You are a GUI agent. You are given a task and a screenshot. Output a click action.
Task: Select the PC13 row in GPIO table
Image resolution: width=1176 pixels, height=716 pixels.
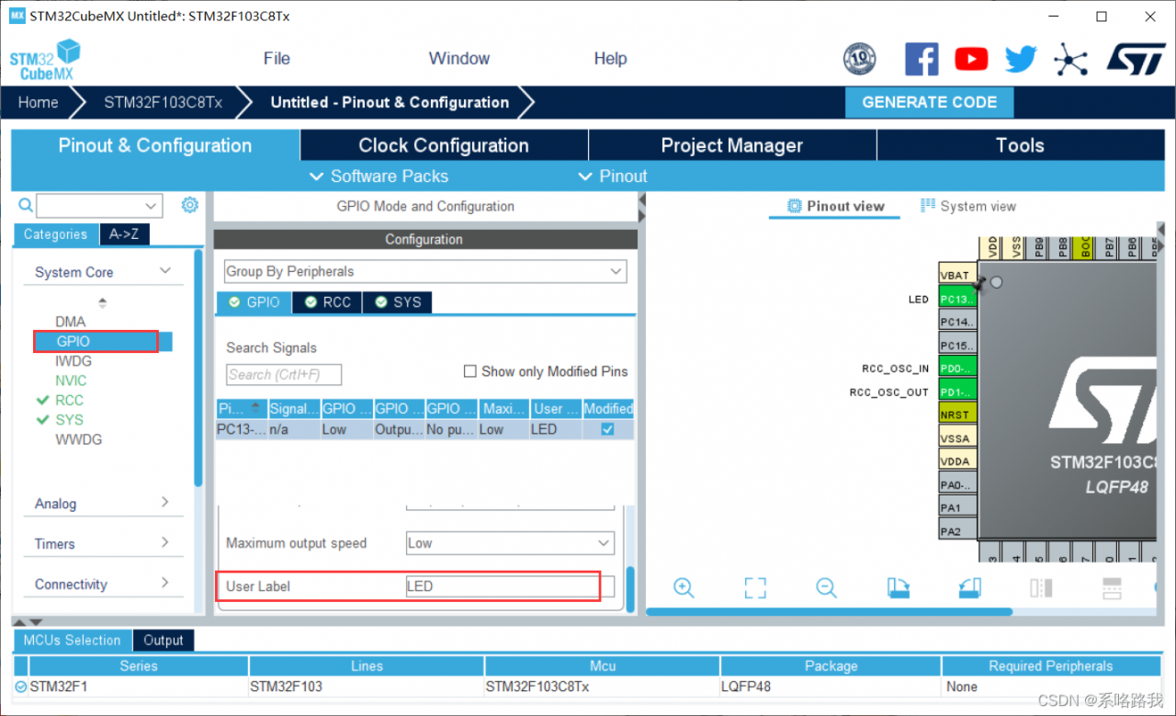pos(424,429)
